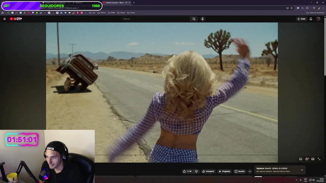This screenshot has height=183, width=326.
Task: Start voice search with microphone icon
Action: tap(202, 19)
